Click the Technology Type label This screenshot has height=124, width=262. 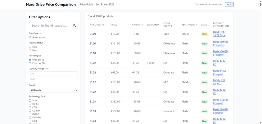tap(37, 96)
